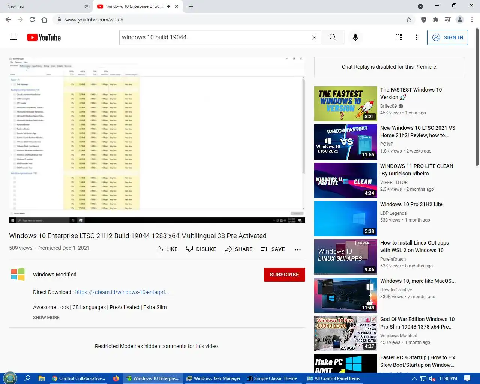Image resolution: width=480 pixels, height=384 pixels.
Task: Click the page vertical scrollbar
Action: tap(477, 97)
